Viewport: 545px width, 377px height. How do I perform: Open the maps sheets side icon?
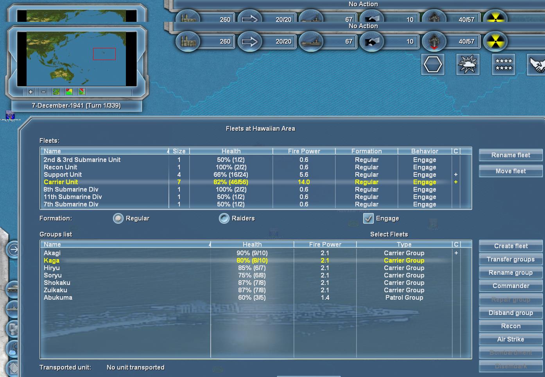tap(12, 368)
